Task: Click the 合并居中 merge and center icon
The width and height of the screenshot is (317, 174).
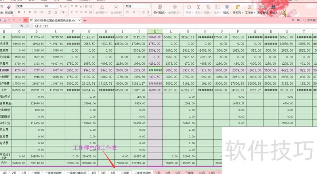Action: (x=102, y=7)
